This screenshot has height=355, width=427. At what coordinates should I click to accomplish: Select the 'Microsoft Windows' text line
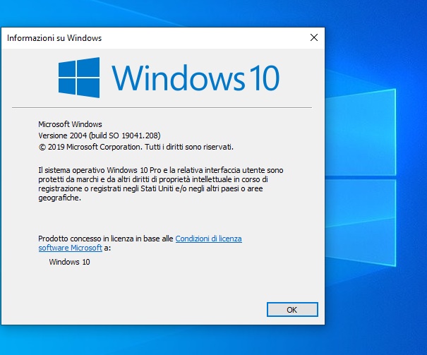pos(70,124)
